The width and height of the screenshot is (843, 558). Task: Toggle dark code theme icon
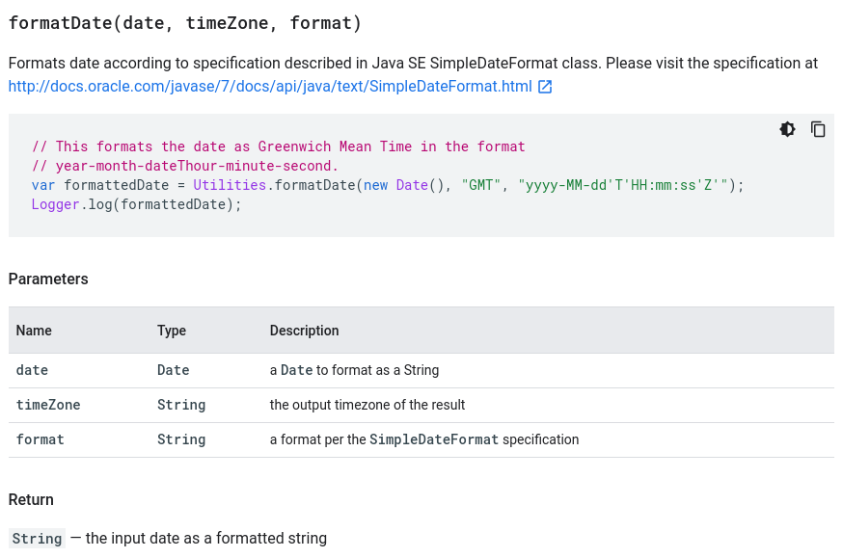point(787,129)
